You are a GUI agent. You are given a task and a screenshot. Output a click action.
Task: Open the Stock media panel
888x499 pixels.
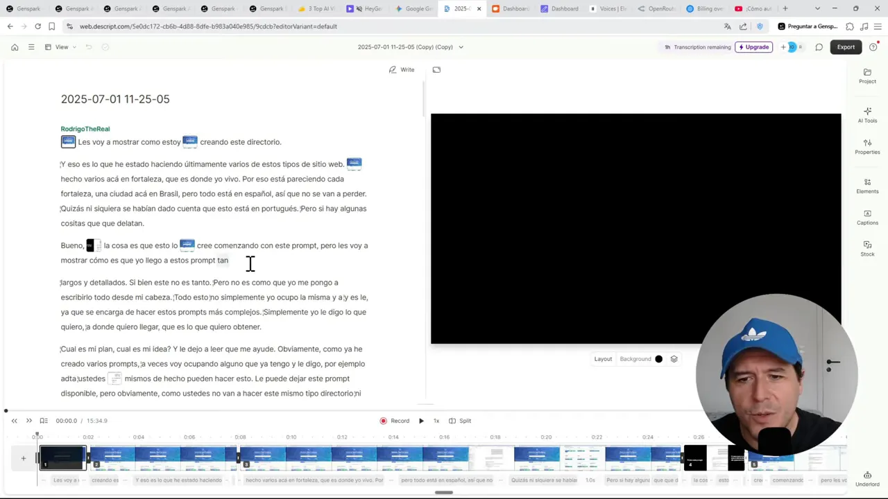(867, 249)
